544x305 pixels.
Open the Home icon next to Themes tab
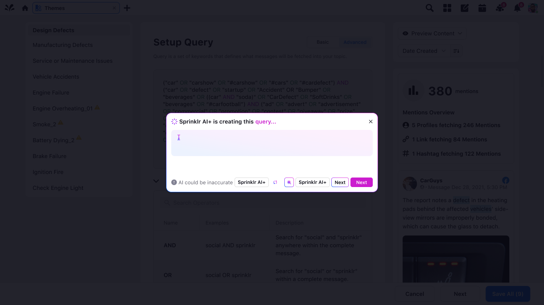click(25, 8)
